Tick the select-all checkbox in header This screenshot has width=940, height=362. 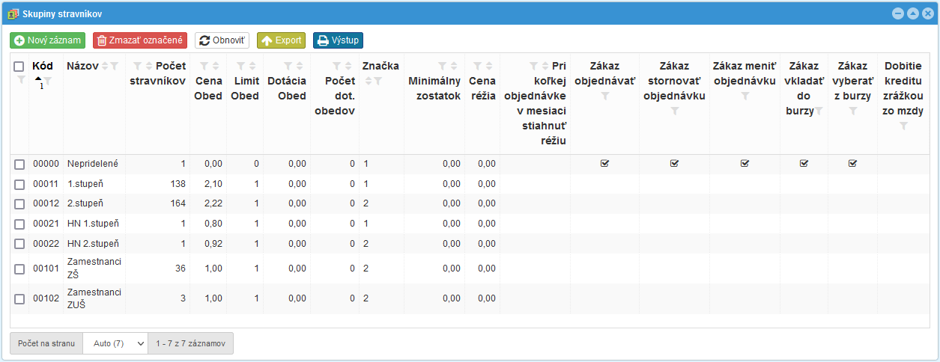tap(19, 67)
